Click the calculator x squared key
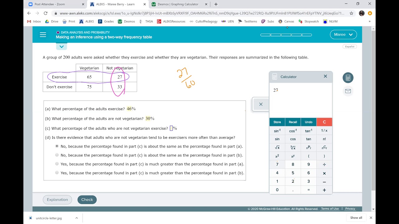 [x=277, y=156]
